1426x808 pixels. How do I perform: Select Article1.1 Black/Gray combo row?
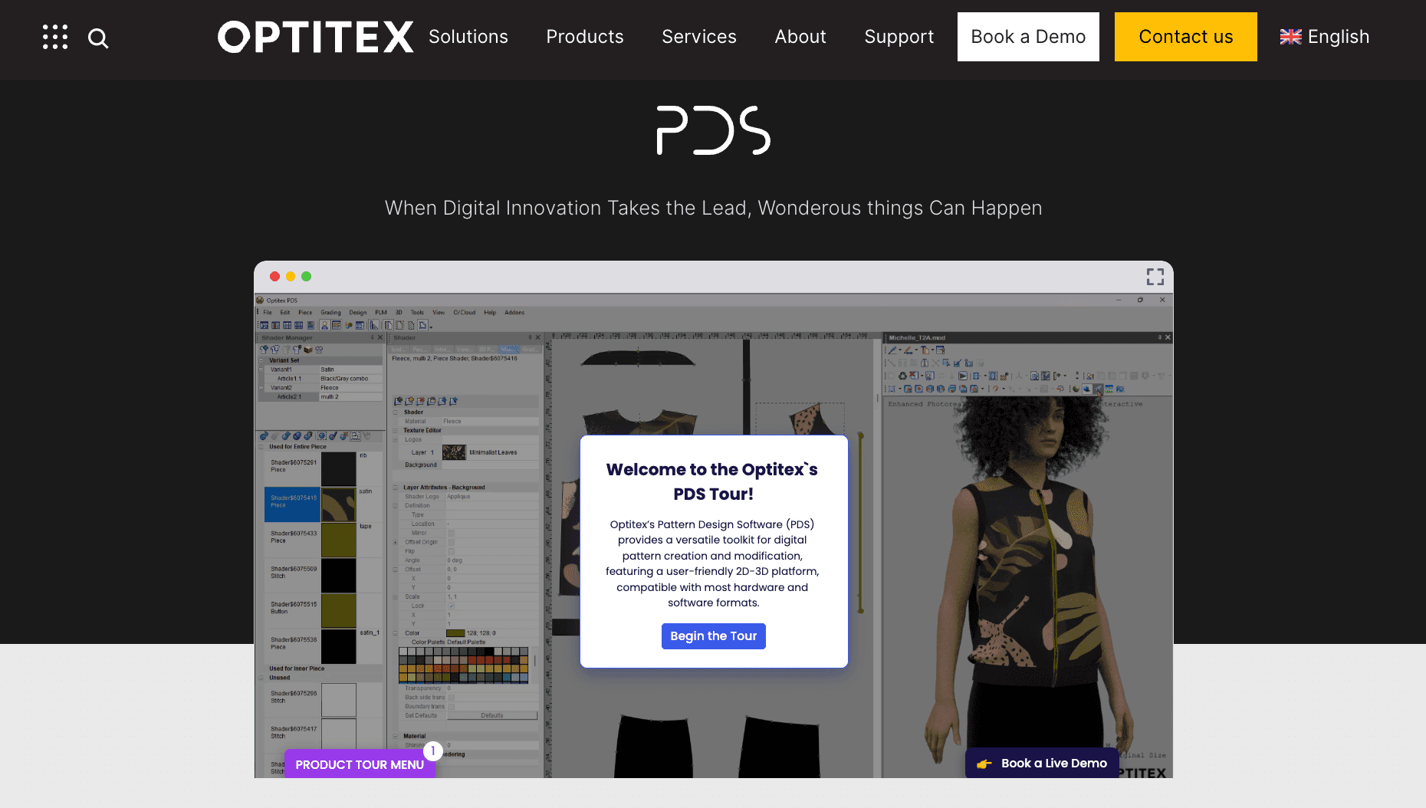tap(322, 379)
